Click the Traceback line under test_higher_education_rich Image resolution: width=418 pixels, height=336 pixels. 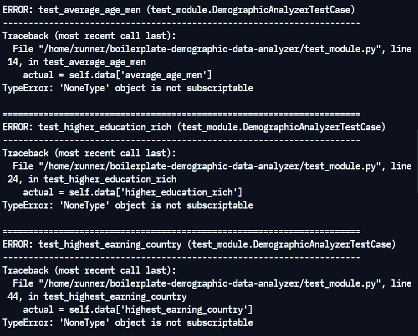coord(89,153)
